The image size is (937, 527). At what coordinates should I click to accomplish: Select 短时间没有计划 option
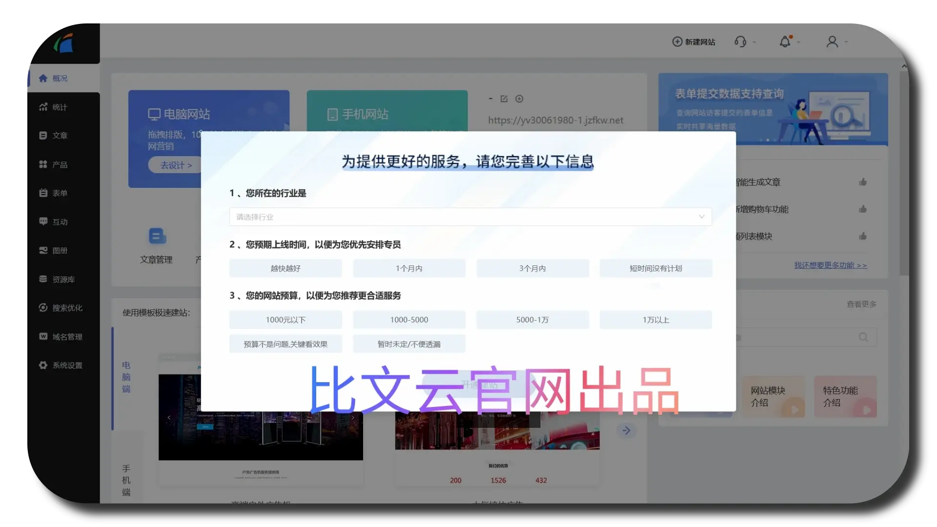point(656,268)
